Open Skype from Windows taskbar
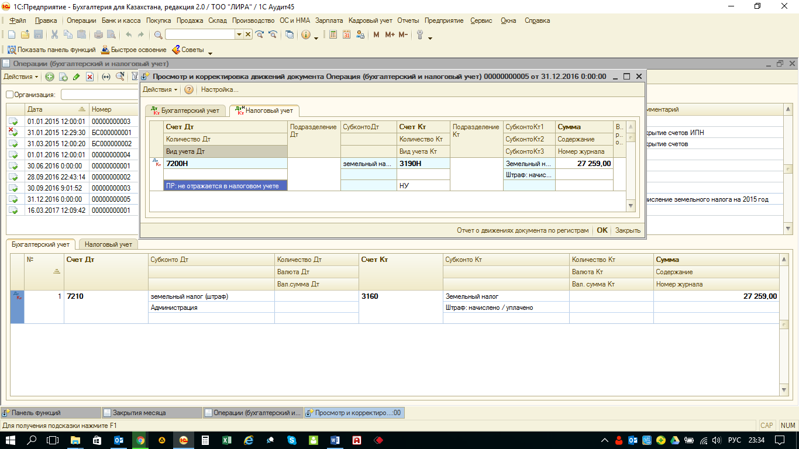The height and width of the screenshot is (449, 799). (291, 440)
